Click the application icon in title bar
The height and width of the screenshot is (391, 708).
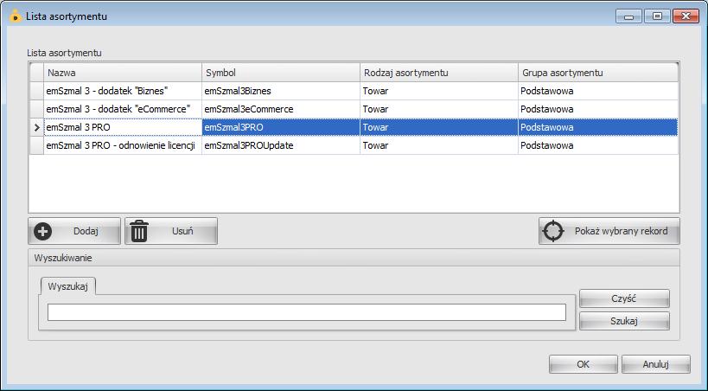click(x=16, y=16)
